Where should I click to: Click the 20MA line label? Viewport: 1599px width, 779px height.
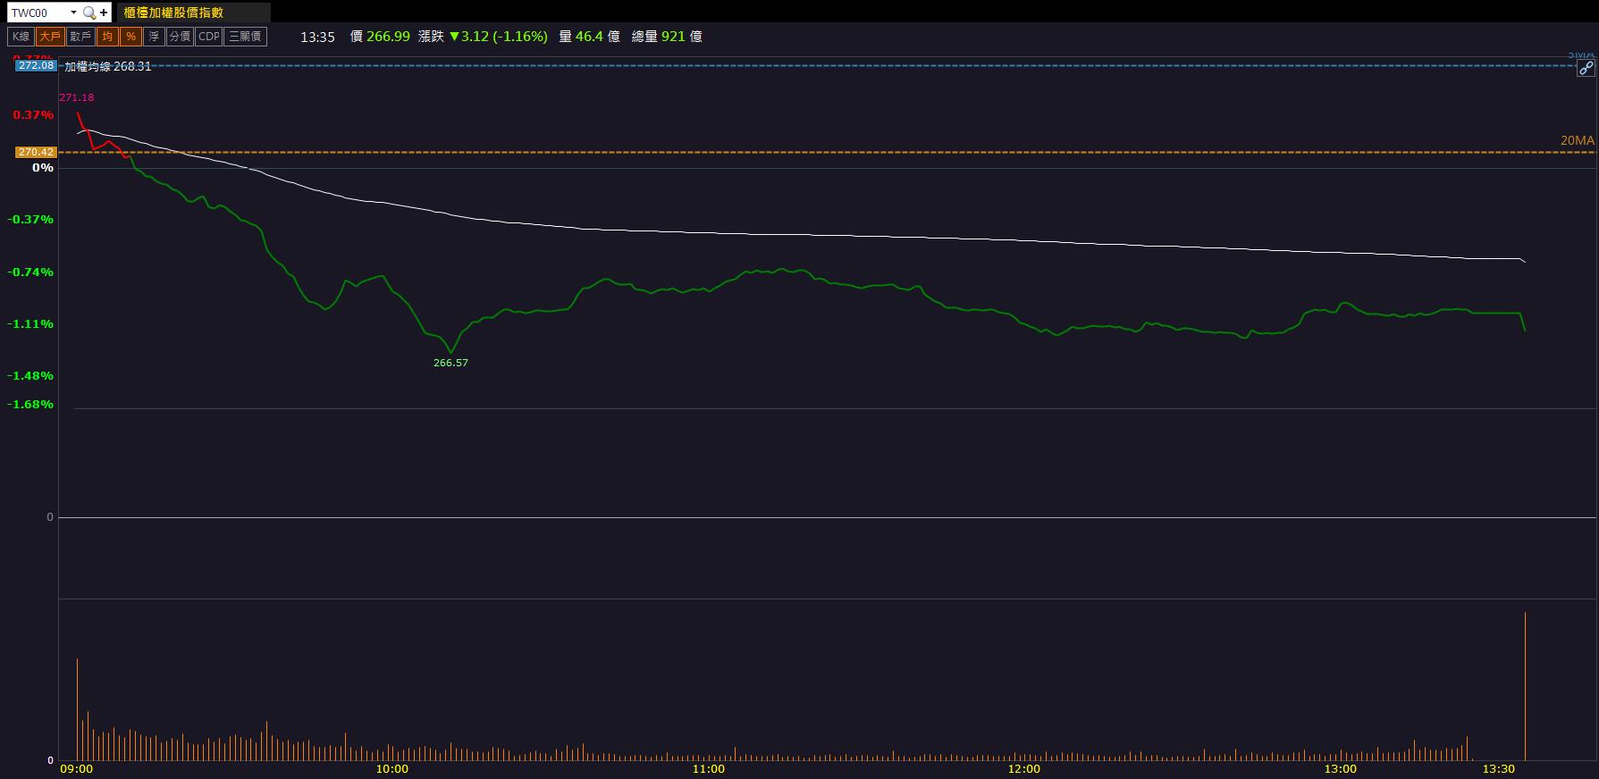(1578, 140)
